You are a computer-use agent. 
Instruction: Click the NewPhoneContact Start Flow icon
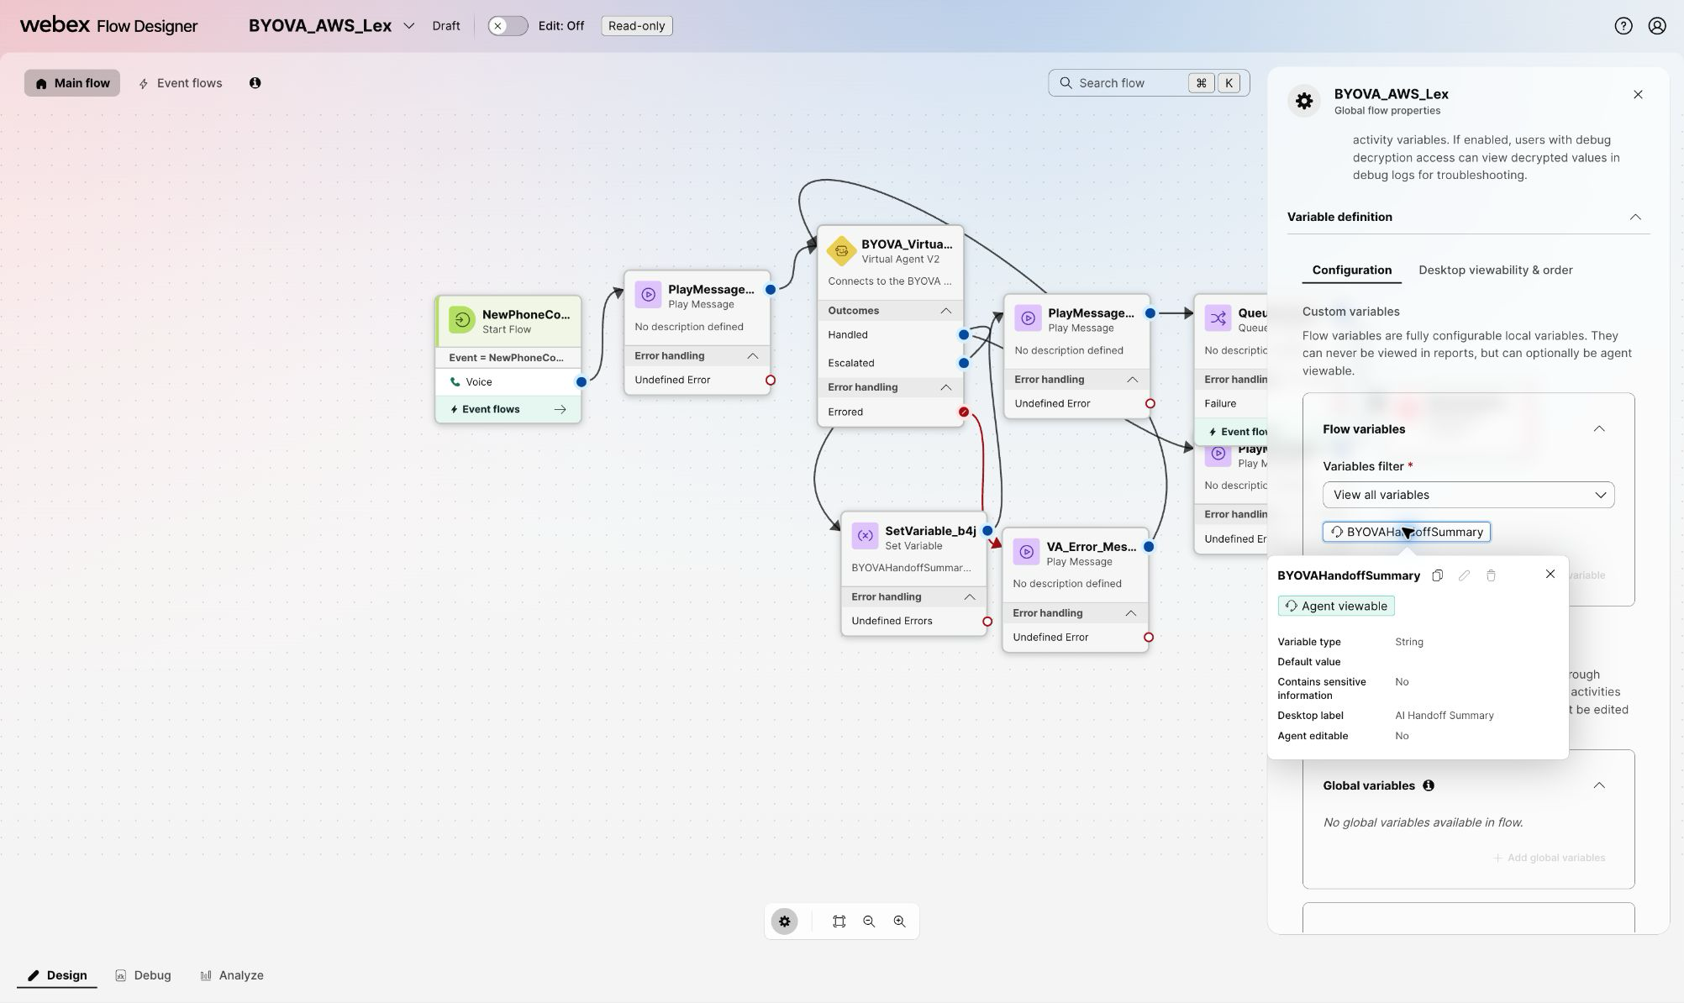point(461,320)
